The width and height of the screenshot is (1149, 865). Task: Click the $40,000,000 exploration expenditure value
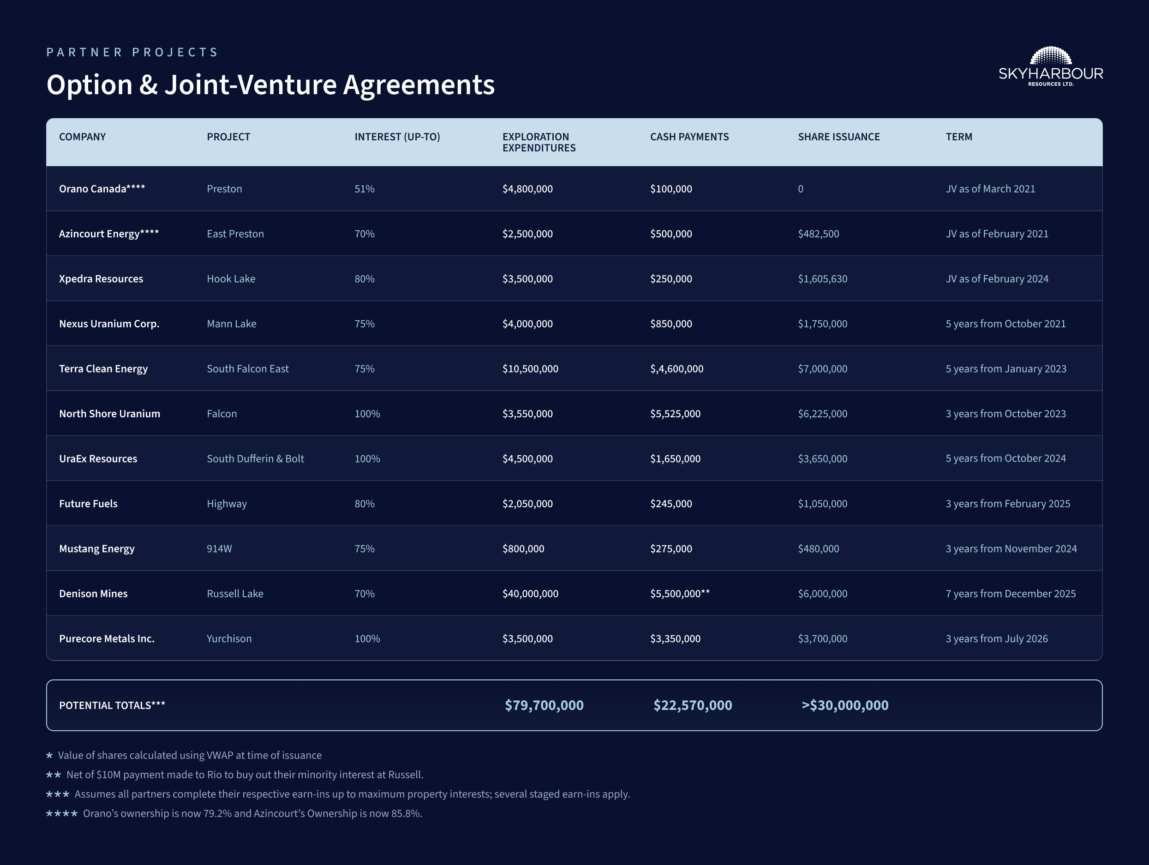(x=530, y=593)
